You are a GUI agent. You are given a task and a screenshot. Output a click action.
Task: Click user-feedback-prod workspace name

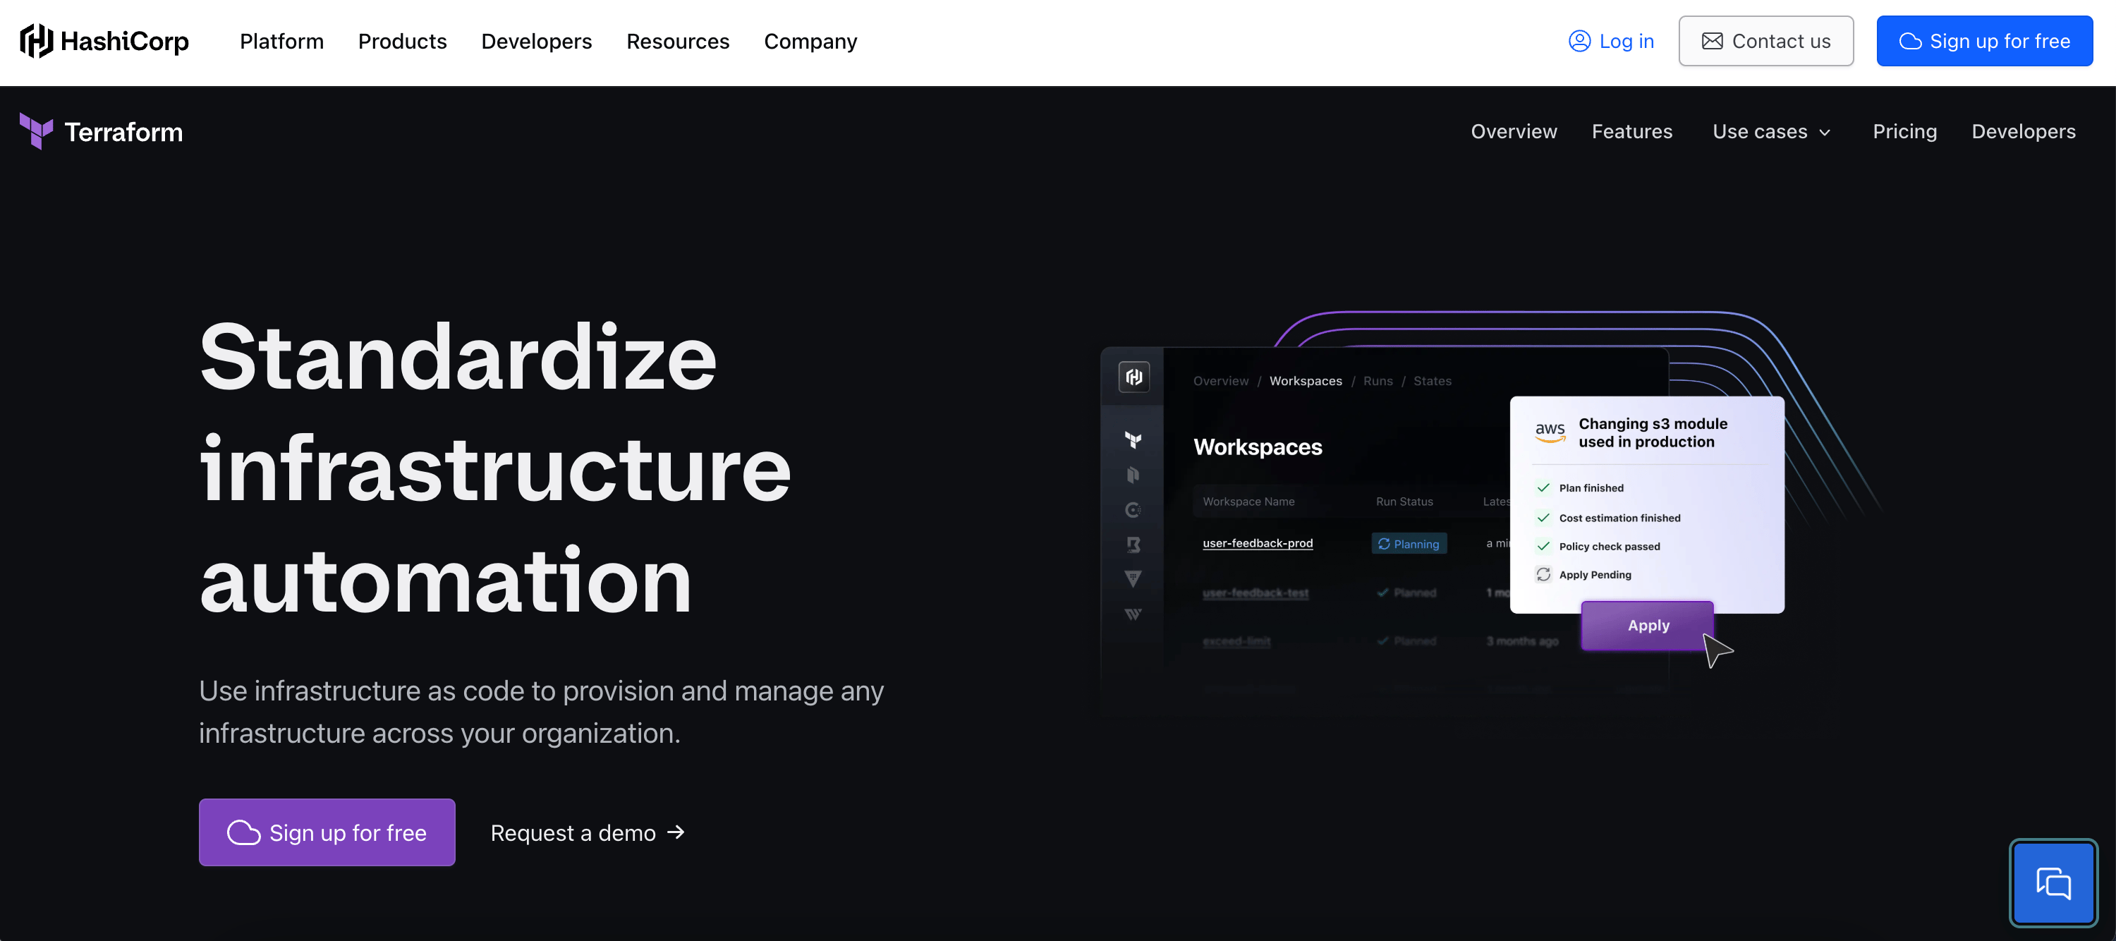[x=1258, y=543]
